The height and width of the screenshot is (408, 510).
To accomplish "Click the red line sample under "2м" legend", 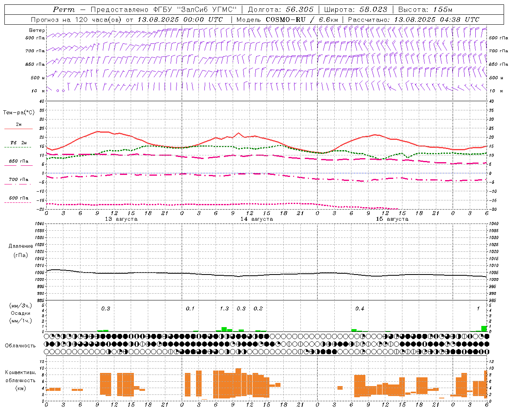I will pos(18,129).
